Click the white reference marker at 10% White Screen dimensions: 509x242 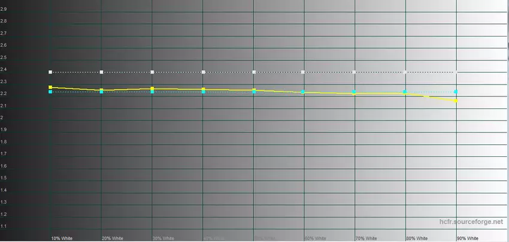point(51,72)
